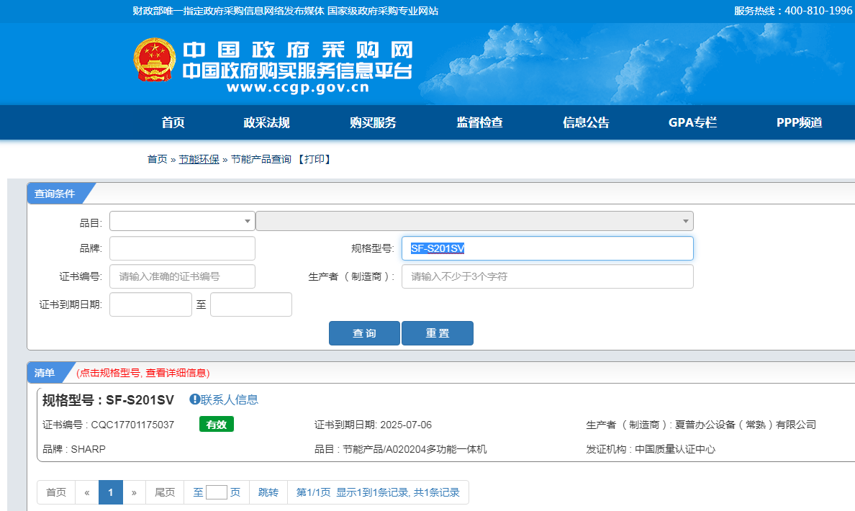The width and height of the screenshot is (855, 511).
Task: Focus the 品牌 brand input field
Action: coord(182,248)
